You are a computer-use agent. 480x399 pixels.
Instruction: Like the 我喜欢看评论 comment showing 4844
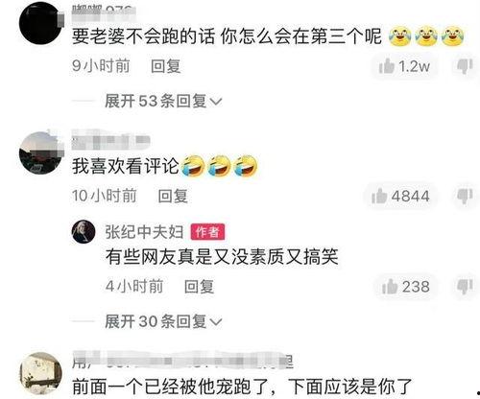(400, 196)
